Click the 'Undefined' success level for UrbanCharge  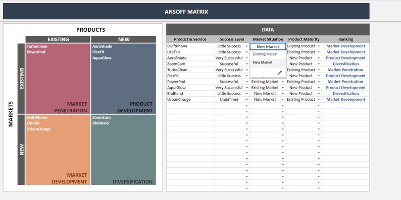(x=229, y=99)
